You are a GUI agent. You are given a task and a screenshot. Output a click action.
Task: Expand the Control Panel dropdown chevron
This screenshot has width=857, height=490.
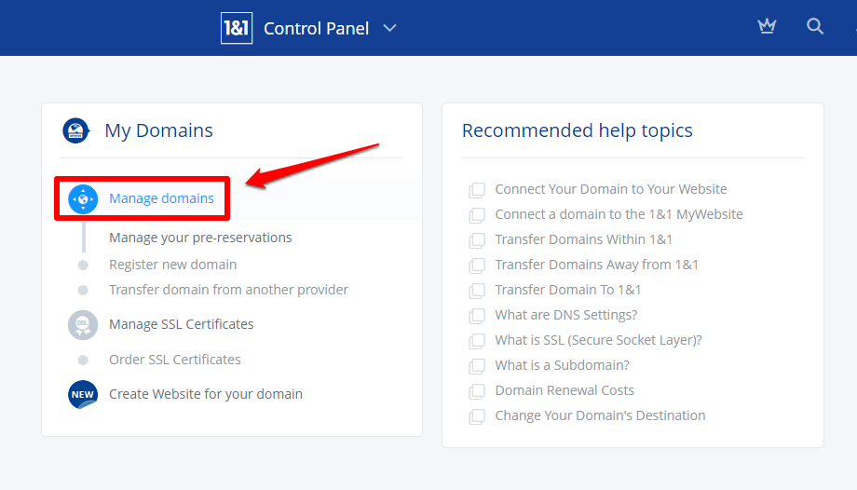[x=389, y=28]
